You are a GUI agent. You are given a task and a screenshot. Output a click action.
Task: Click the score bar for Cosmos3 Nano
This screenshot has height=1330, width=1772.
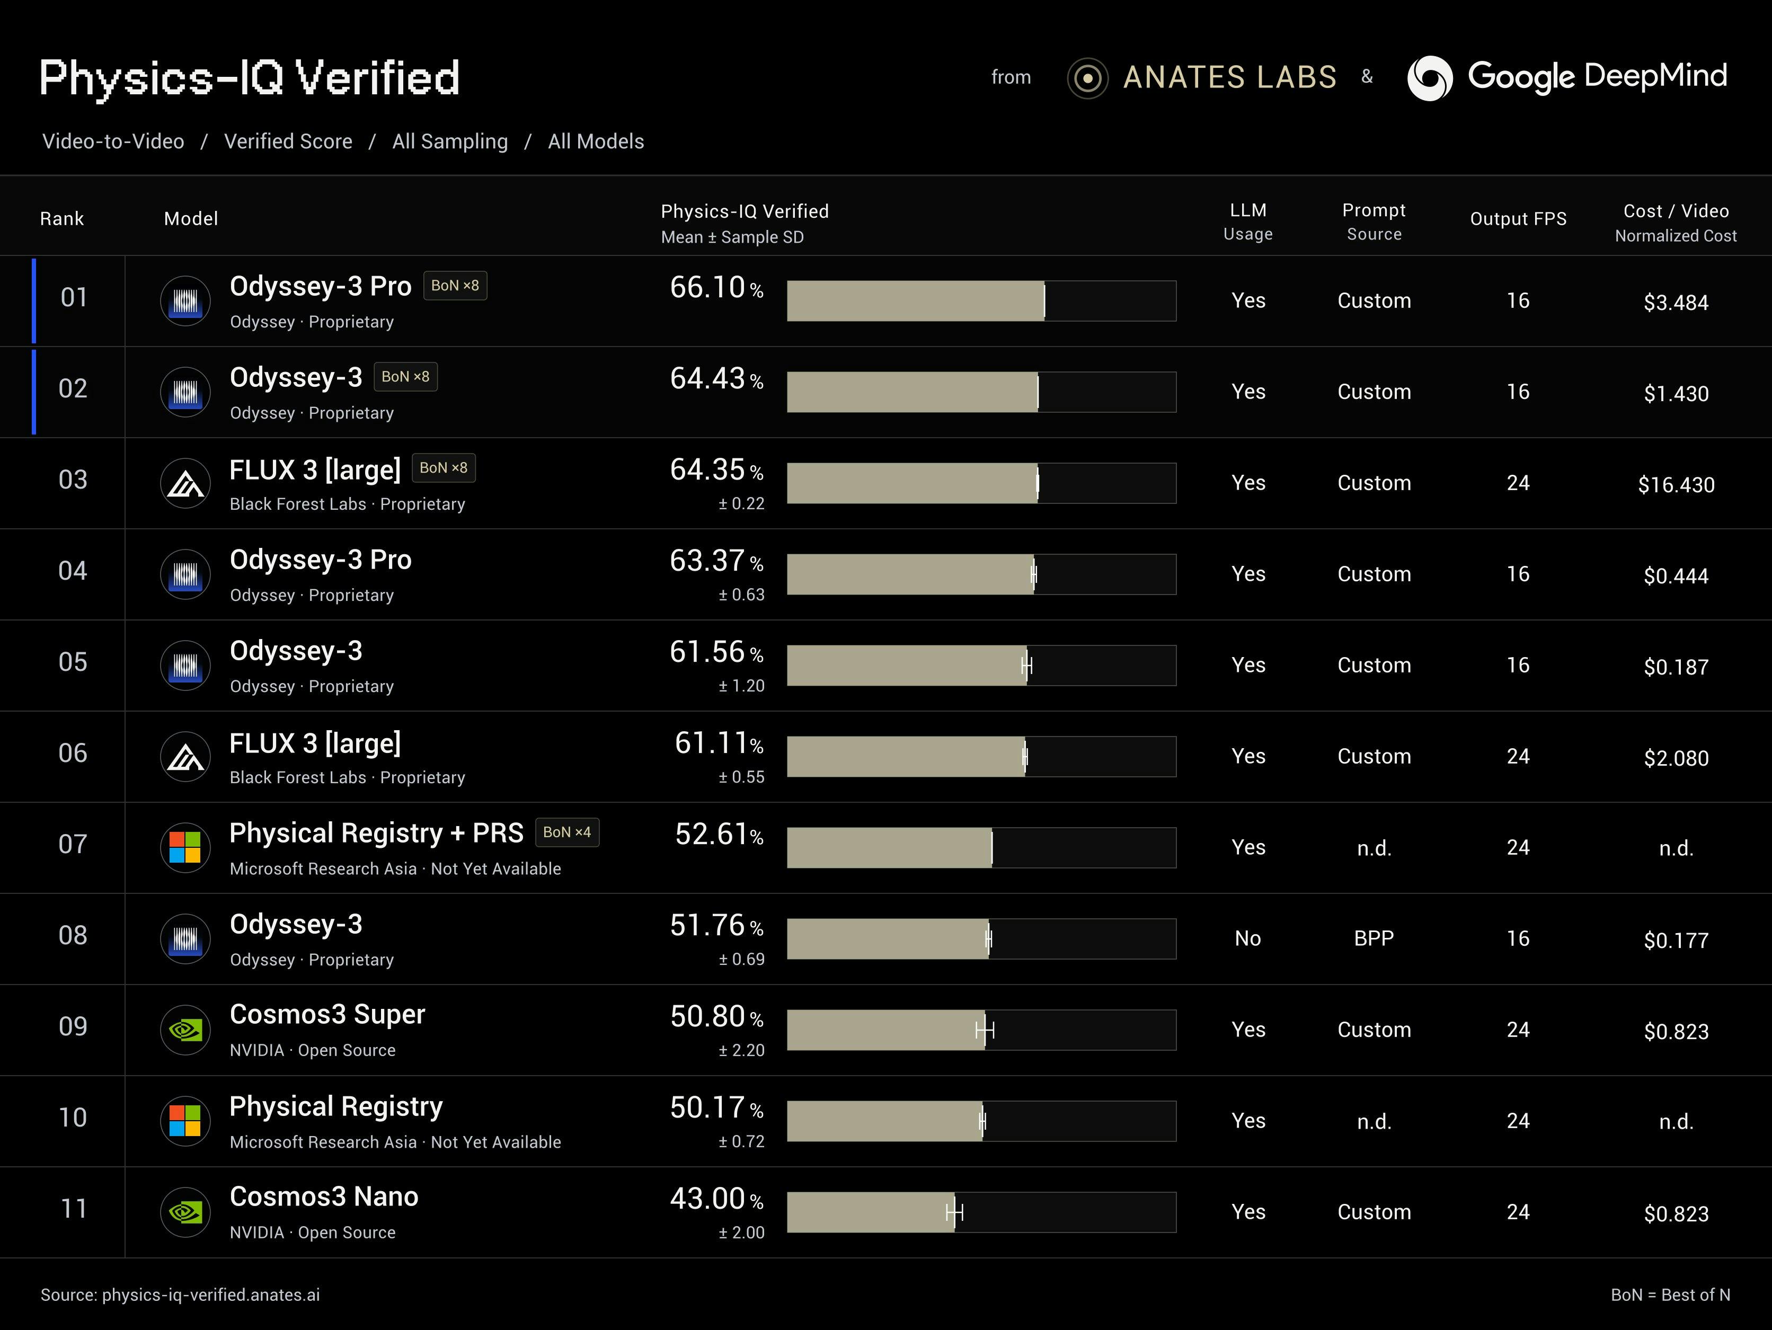pyautogui.click(x=981, y=1212)
